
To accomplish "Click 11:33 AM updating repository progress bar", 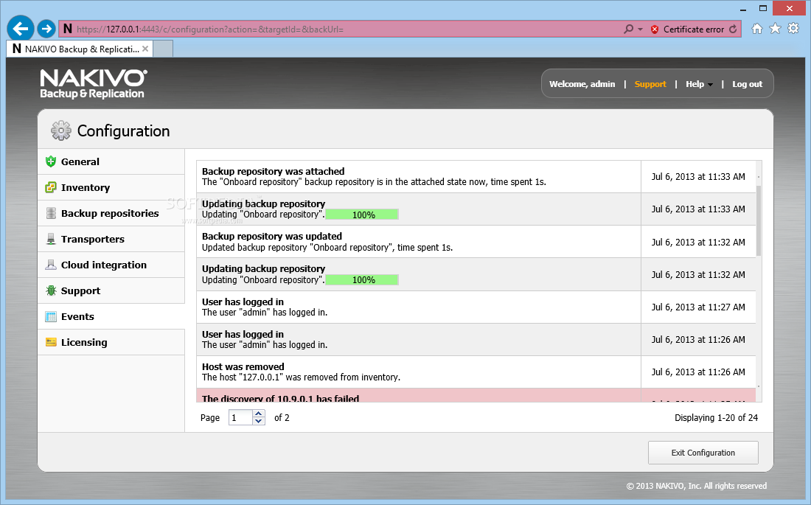I will click(362, 215).
